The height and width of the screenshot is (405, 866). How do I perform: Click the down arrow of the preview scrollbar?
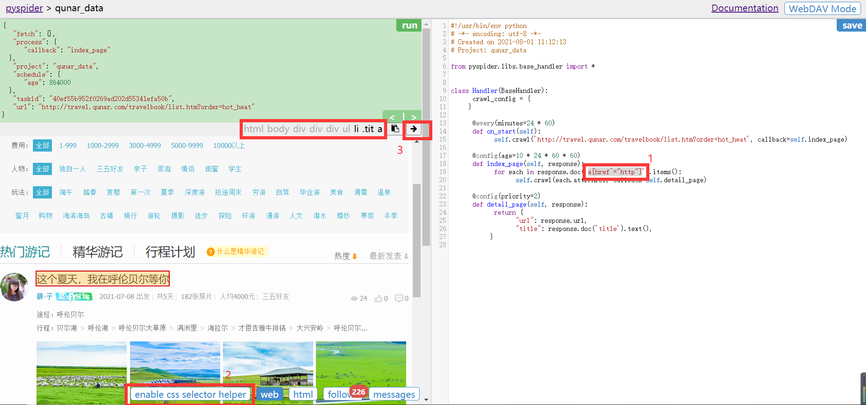426,400
